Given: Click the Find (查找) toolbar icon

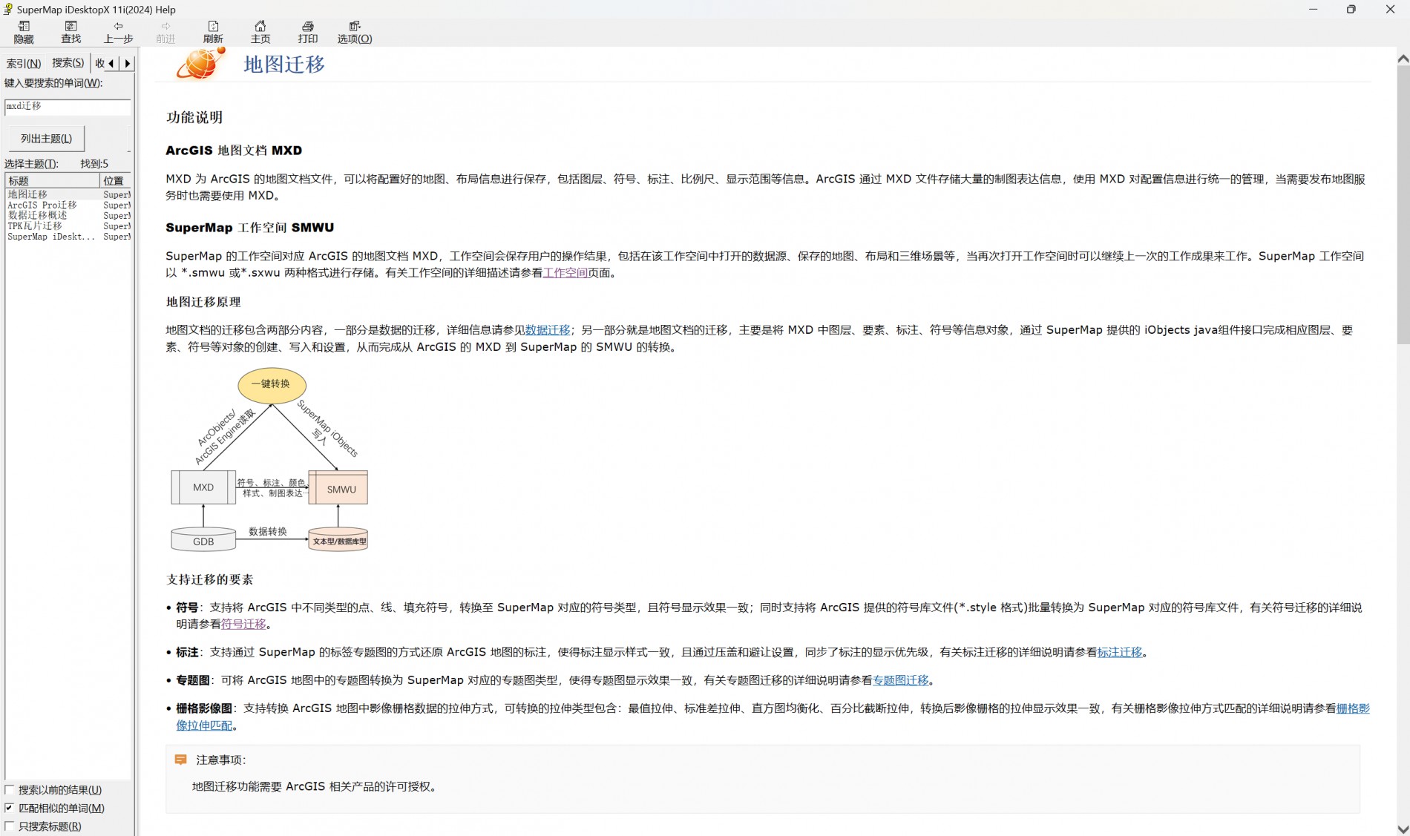Looking at the screenshot, I should coord(70,32).
